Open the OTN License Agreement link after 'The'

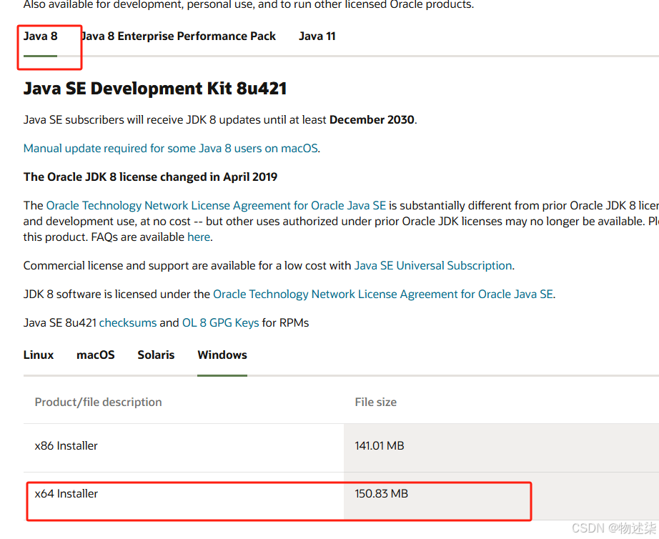[216, 206]
